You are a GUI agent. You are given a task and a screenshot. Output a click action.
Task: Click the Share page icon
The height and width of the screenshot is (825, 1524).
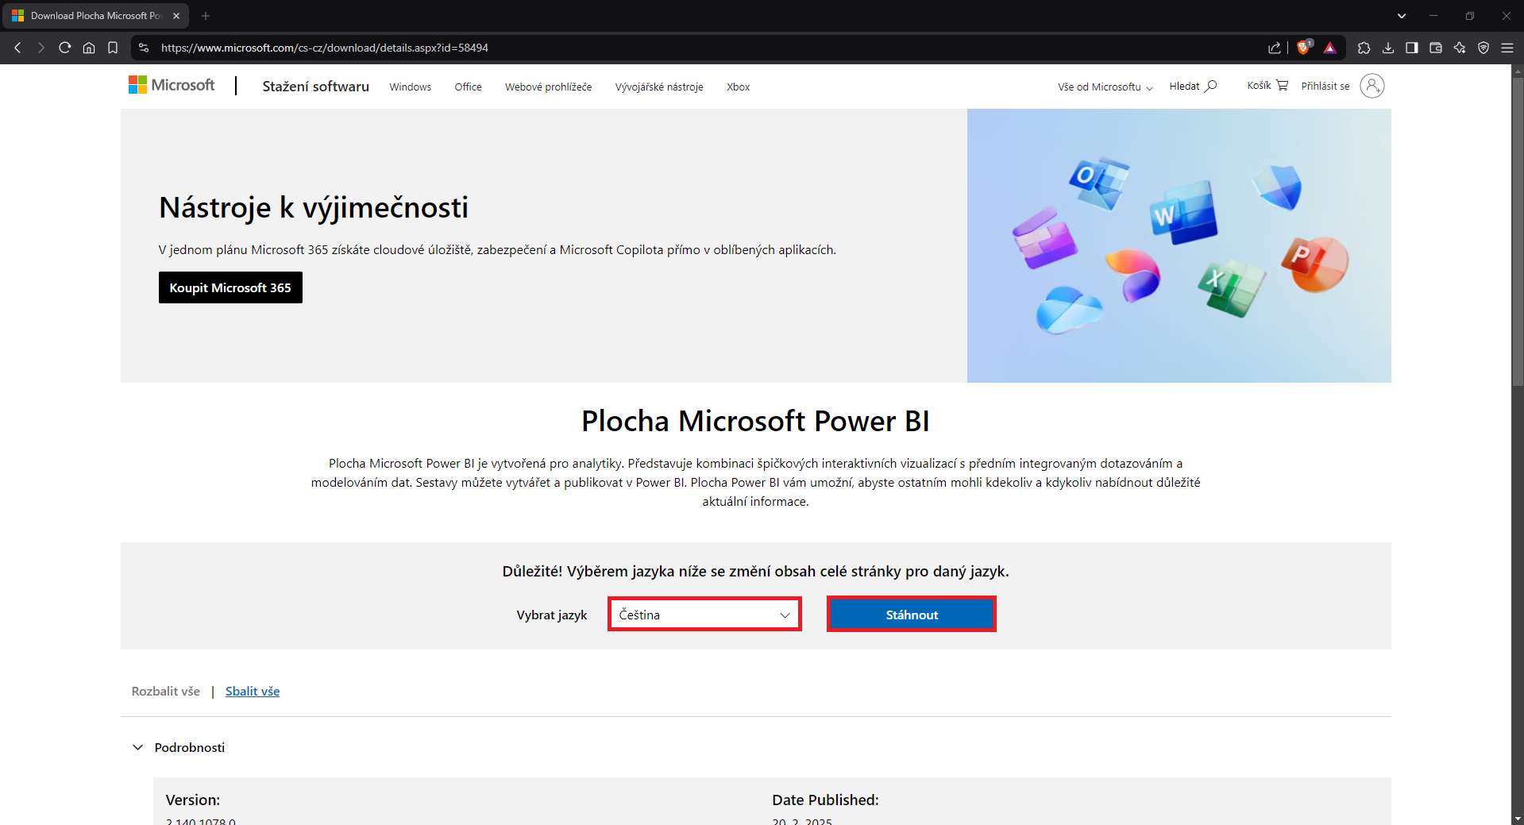[1275, 48]
